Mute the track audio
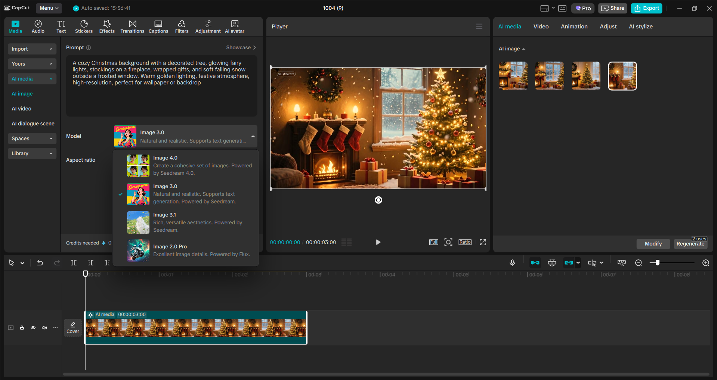Screen dimensions: 717x380 click(44, 327)
